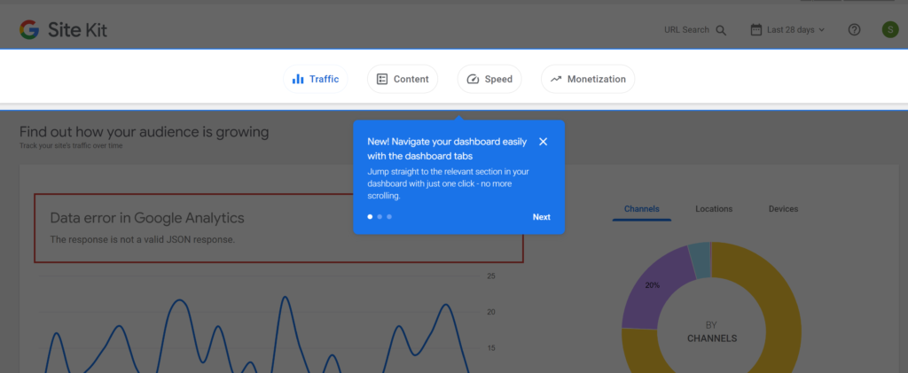Click the URL Search label
This screenshot has height=373, width=908.
click(687, 30)
